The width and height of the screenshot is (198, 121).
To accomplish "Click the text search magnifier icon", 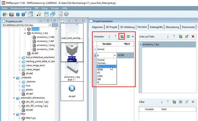I will coord(39,14).
